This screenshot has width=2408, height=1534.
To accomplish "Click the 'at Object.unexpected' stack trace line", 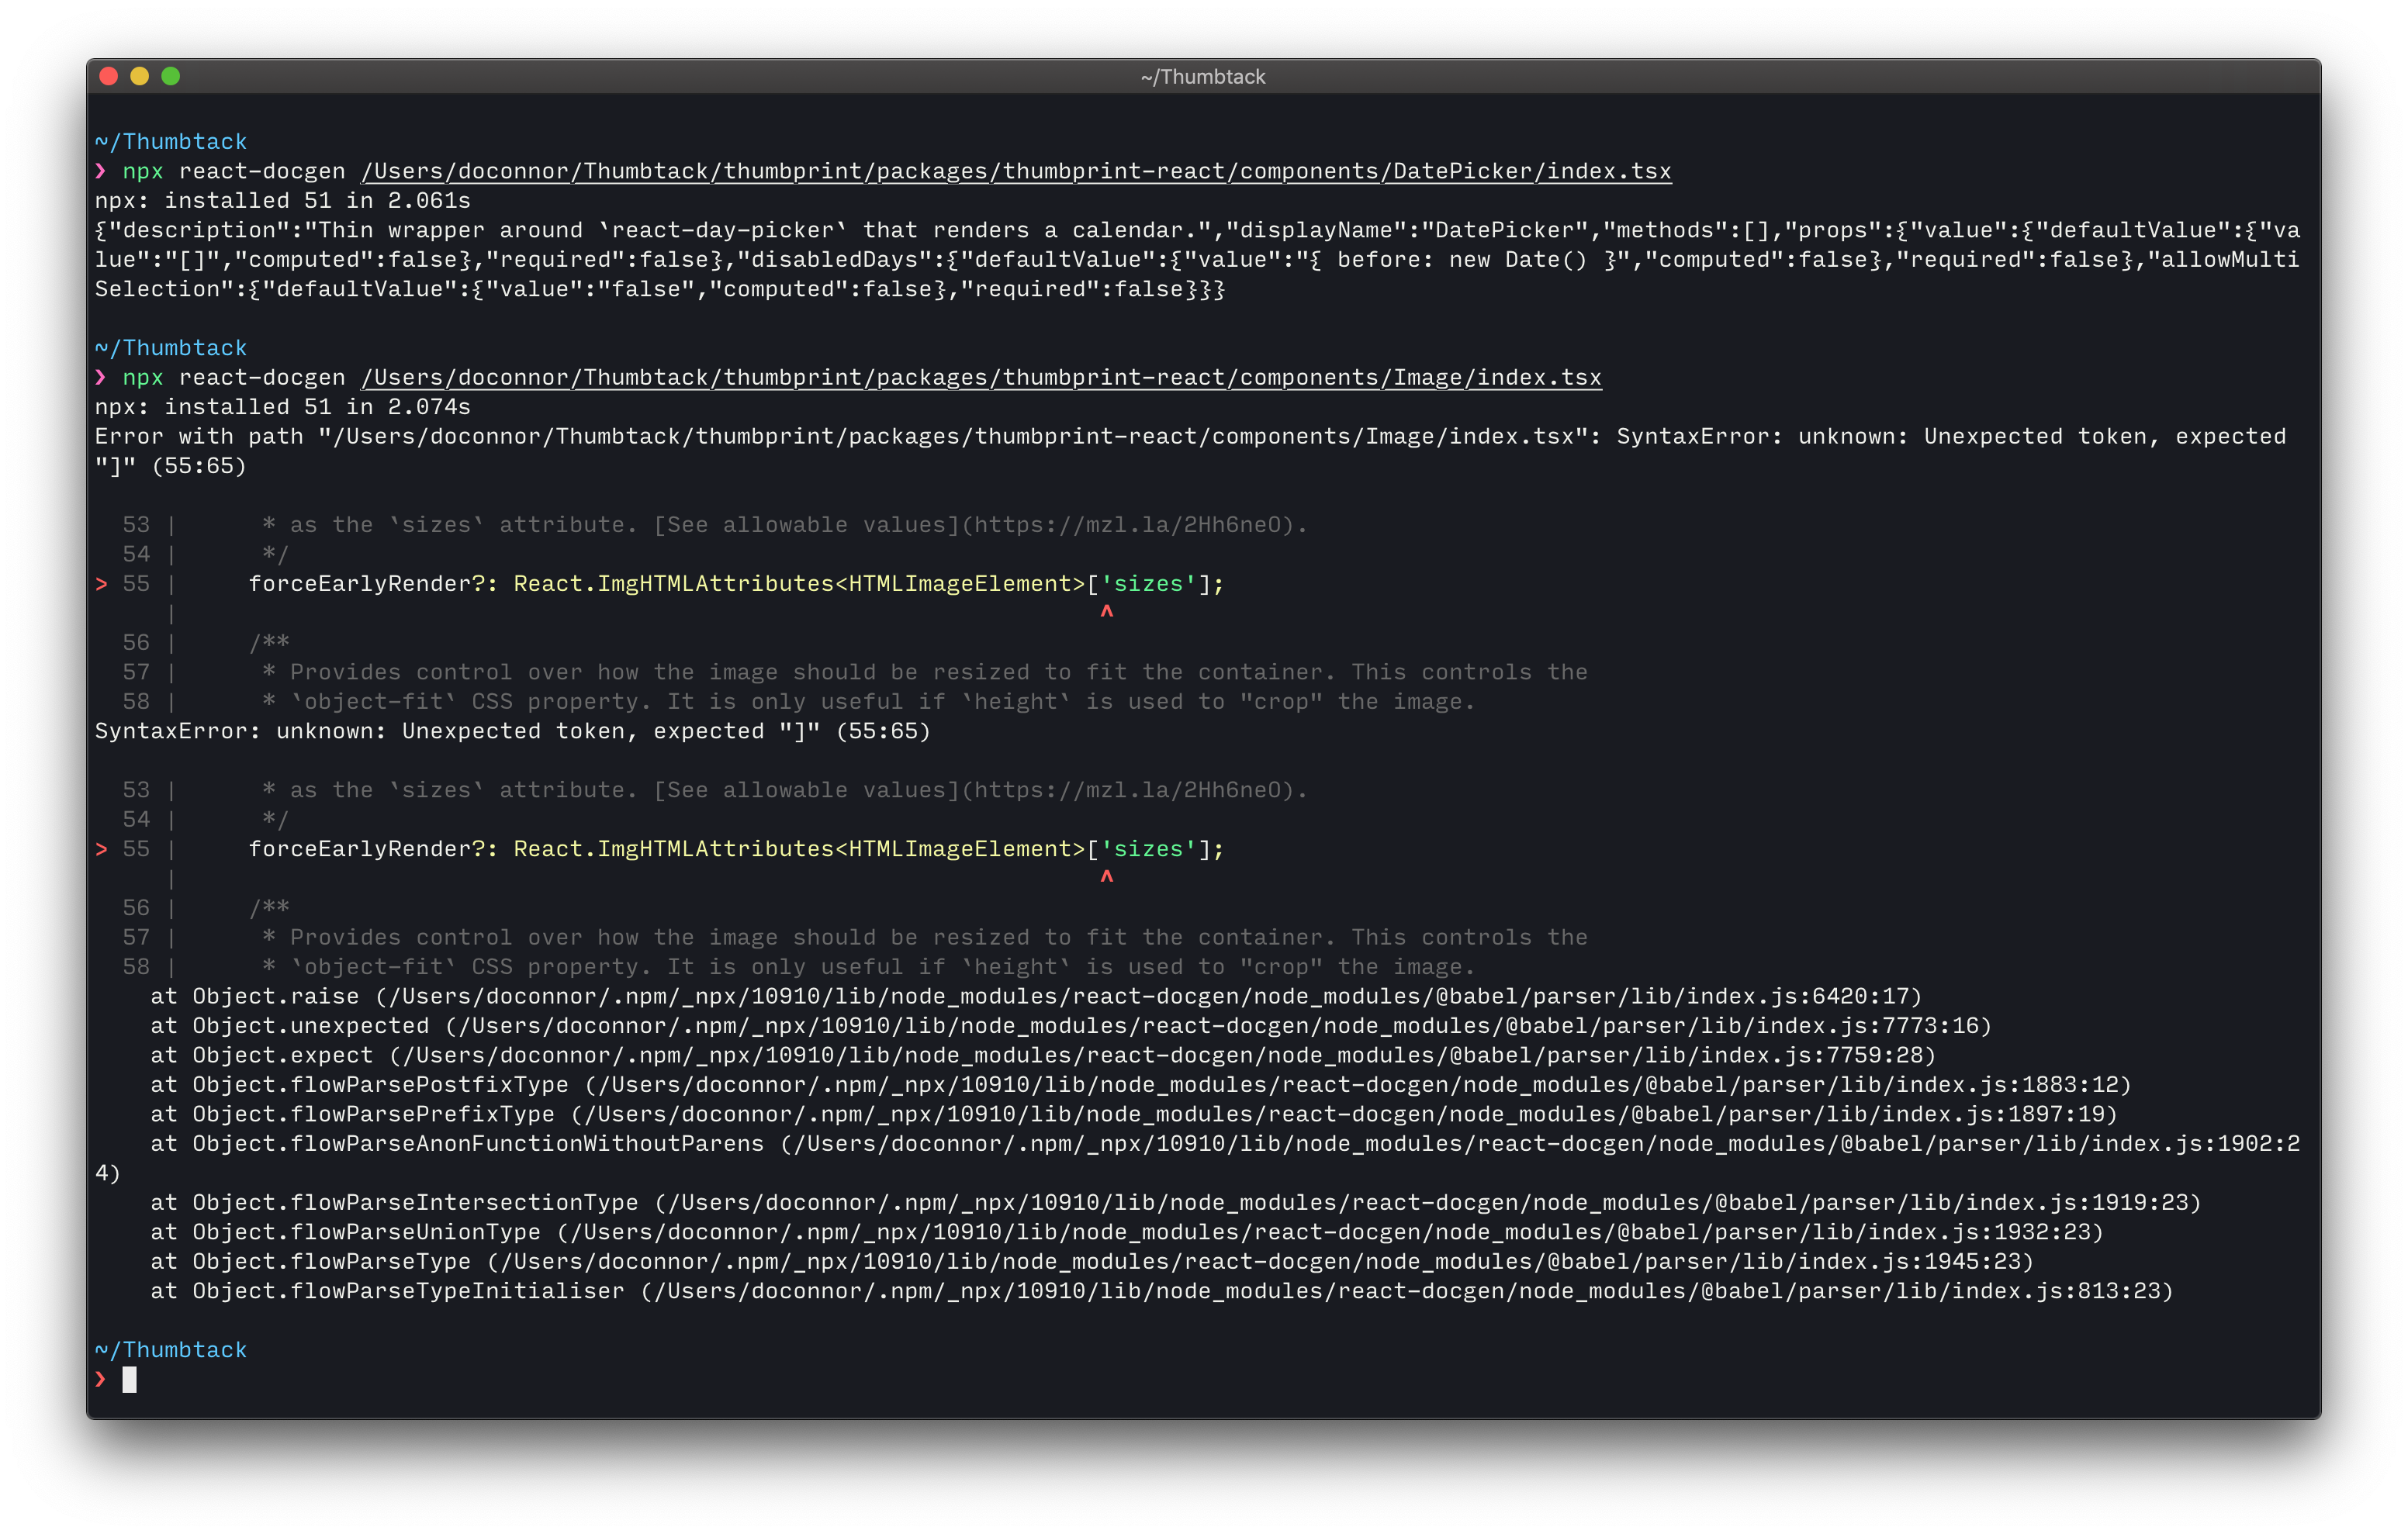I will coord(1071,1026).
